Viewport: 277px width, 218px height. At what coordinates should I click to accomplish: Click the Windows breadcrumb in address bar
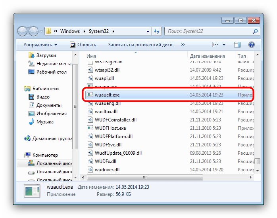[70, 31]
